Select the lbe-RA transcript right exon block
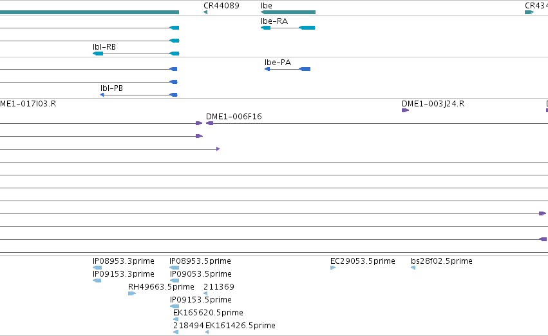This screenshot has height=336, width=548. [x=307, y=28]
